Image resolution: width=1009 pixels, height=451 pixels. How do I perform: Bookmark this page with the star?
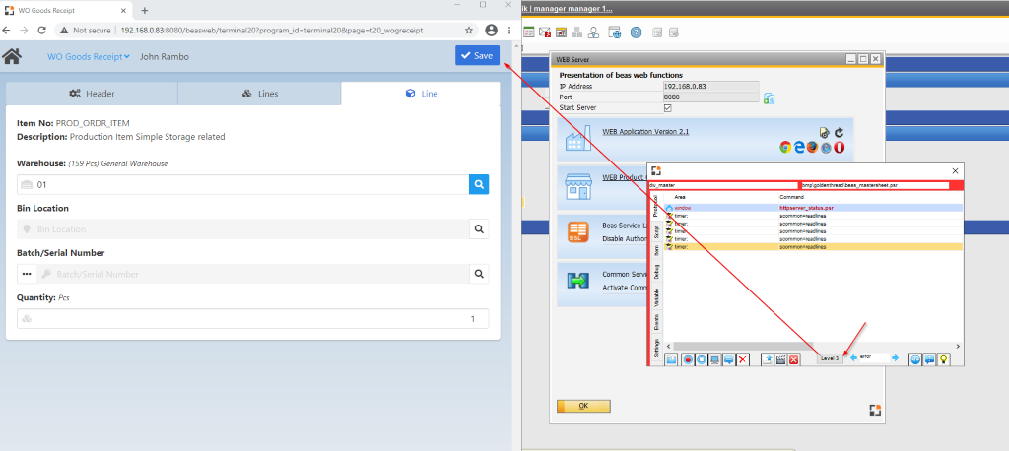[x=469, y=31]
